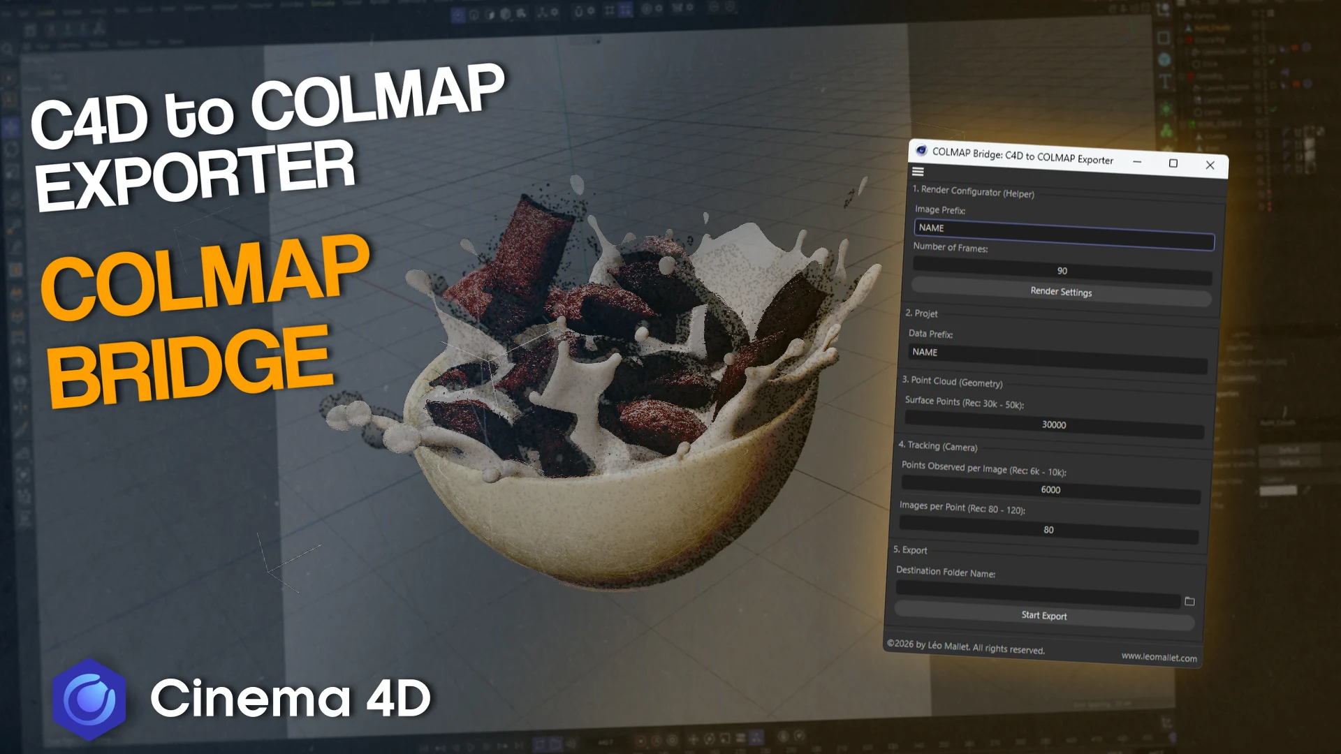Select the Number of Frames value 90
The width and height of the screenshot is (1341, 754).
[1062, 271]
